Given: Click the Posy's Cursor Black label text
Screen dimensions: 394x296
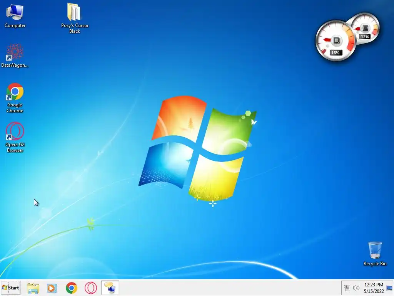Looking at the screenshot, I should coord(75,28).
